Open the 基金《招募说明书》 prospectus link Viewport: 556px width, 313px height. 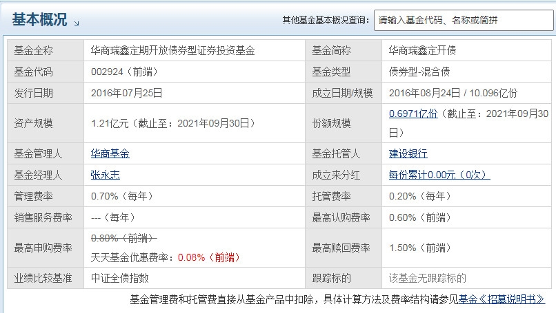point(502,299)
